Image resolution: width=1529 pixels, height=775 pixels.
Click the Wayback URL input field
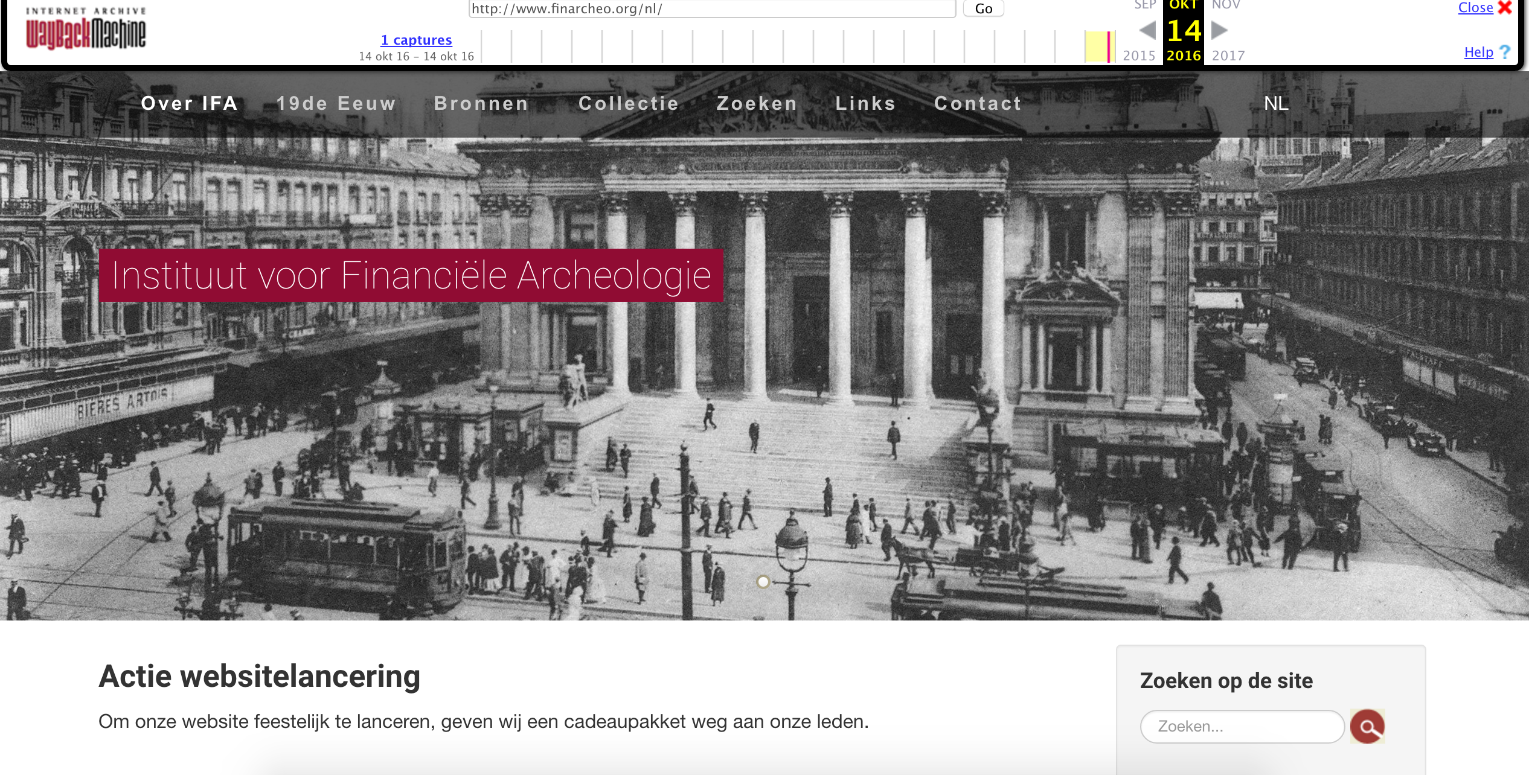point(711,8)
